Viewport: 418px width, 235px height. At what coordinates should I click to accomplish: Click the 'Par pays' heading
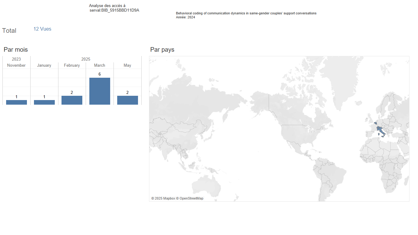(x=162, y=50)
